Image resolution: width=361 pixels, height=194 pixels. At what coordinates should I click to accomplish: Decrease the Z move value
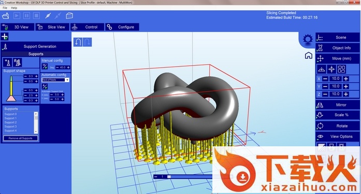tap(325, 94)
